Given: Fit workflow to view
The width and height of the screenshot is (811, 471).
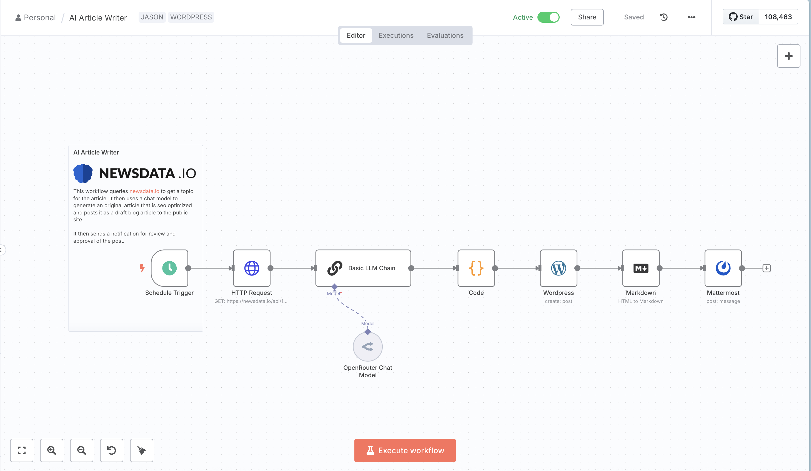Looking at the screenshot, I should click(x=21, y=450).
